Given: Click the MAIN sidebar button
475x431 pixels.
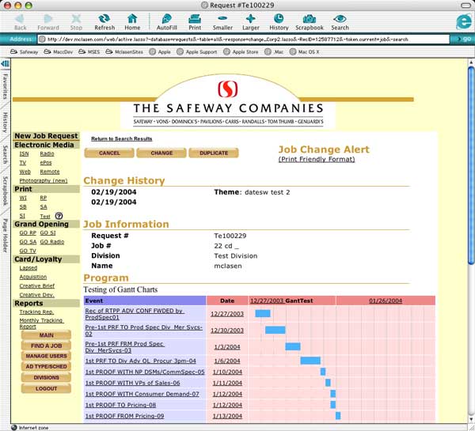Looking at the screenshot, I should (46, 335).
